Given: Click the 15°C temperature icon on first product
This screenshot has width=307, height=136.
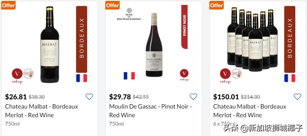Looking at the screenshot, I should point(28,74).
